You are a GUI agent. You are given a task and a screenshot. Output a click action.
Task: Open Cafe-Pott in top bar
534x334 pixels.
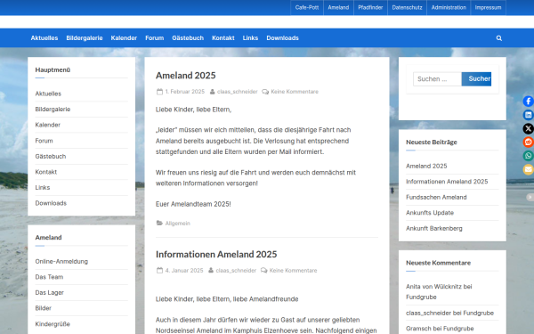click(x=307, y=7)
